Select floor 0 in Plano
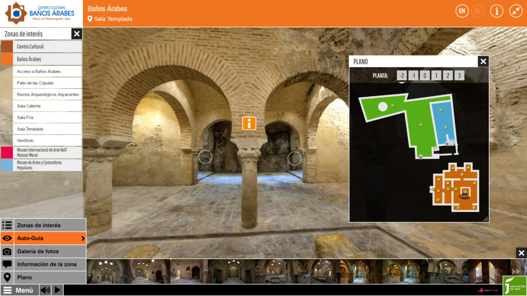 pyautogui.click(x=425, y=76)
